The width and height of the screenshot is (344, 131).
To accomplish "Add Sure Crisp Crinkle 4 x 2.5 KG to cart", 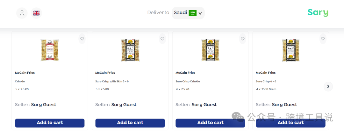I will pyautogui.click(x=210, y=123).
